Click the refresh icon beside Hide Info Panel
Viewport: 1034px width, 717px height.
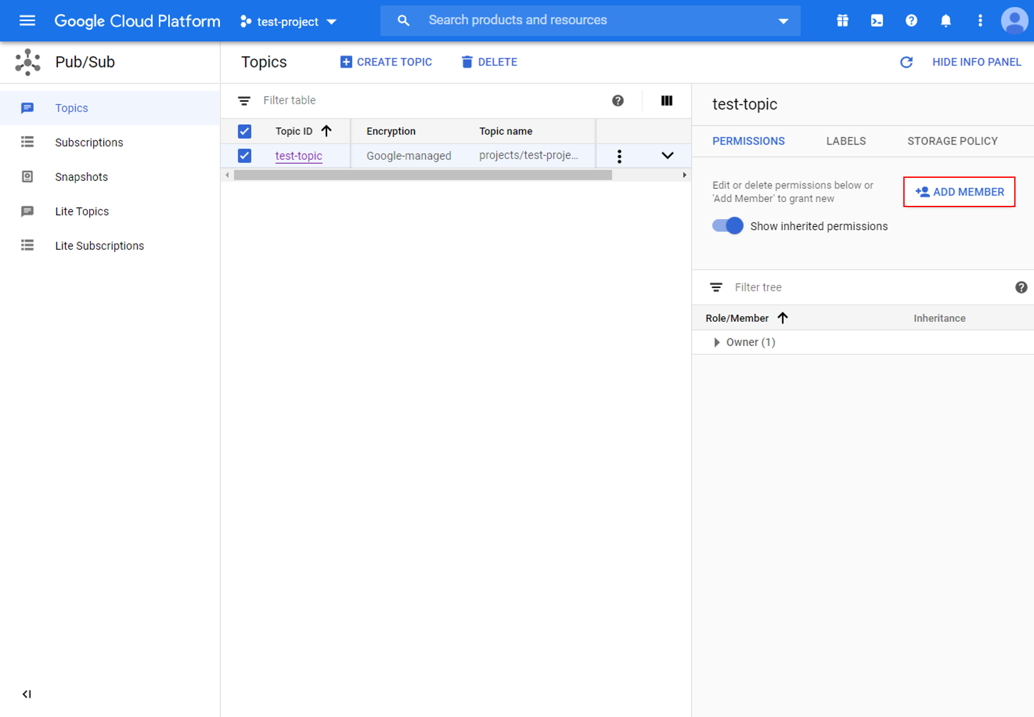[907, 62]
